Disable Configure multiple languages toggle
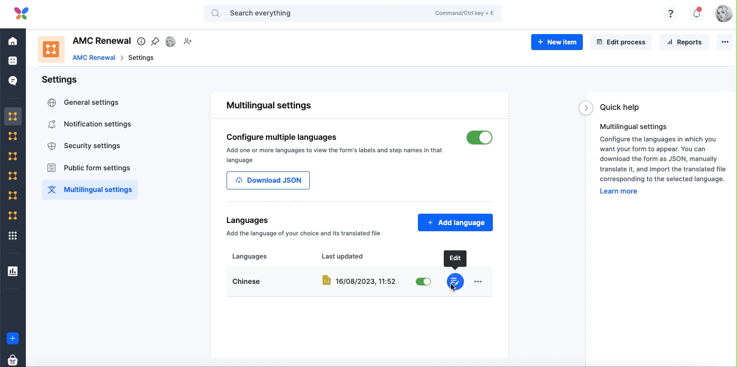This screenshot has width=737, height=367. pyautogui.click(x=479, y=138)
